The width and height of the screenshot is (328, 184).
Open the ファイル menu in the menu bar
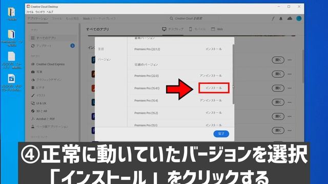coord(30,12)
